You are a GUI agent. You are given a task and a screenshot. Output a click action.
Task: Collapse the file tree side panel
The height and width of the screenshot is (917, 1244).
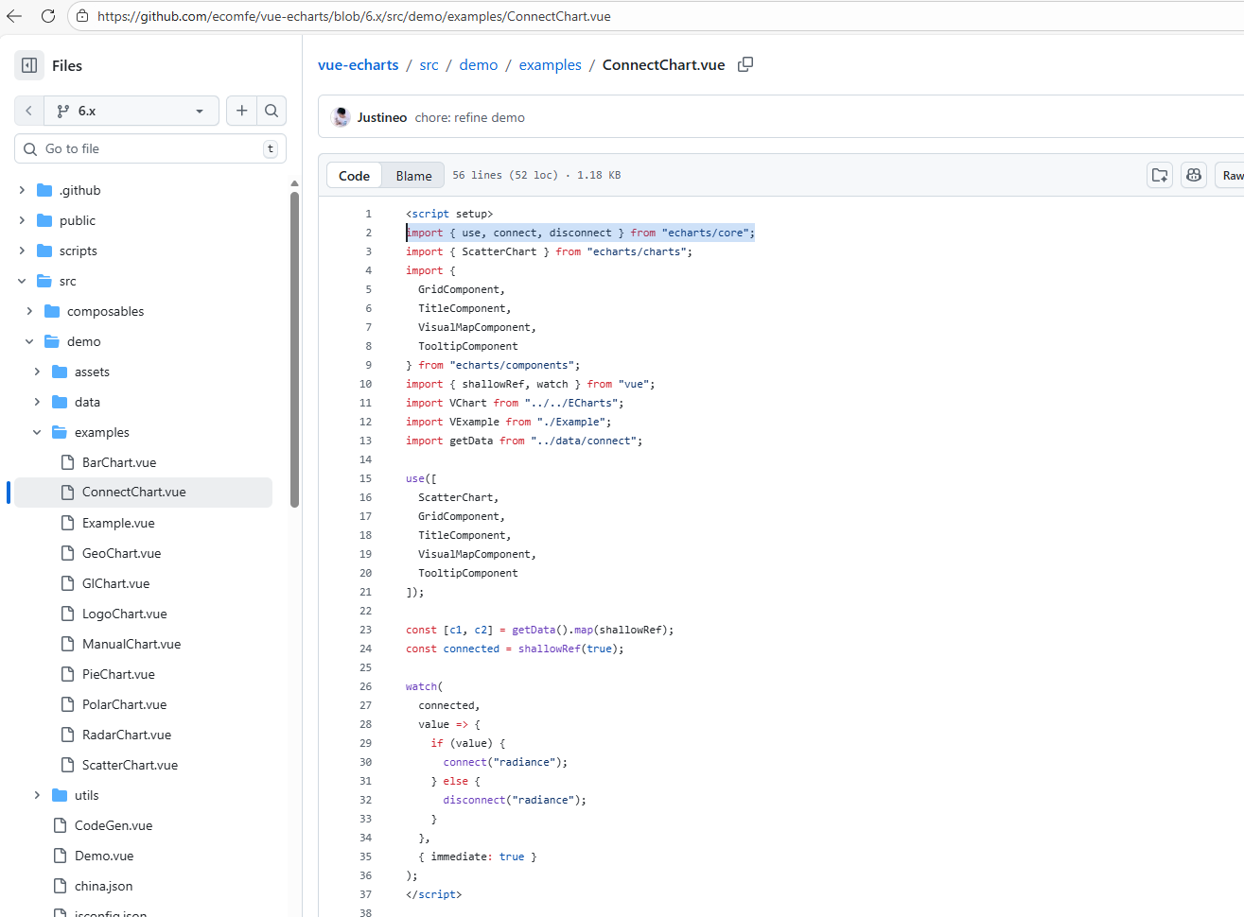pyautogui.click(x=29, y=65)
